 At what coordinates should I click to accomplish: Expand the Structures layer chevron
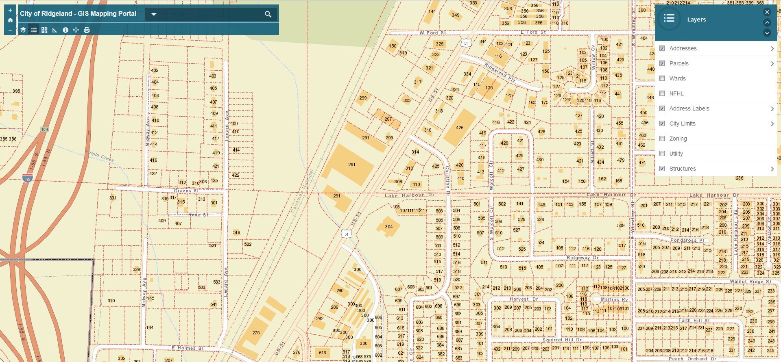(772, 169)
